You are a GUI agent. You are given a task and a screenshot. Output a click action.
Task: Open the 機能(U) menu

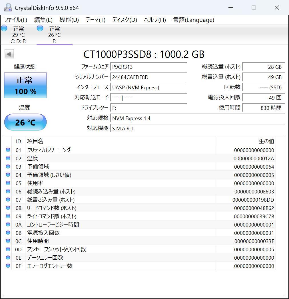click(x=69, y=20)
